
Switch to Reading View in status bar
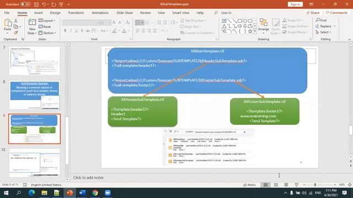coord(286,185)
